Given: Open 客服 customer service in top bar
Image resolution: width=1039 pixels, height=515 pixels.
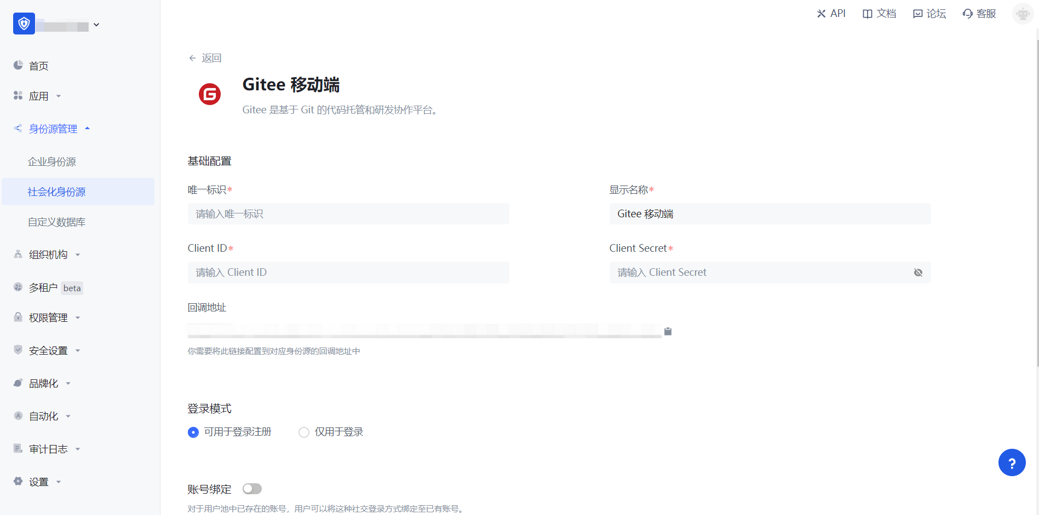Looking at the screenshot, I should pyautogui.click(x=979, y=14).
